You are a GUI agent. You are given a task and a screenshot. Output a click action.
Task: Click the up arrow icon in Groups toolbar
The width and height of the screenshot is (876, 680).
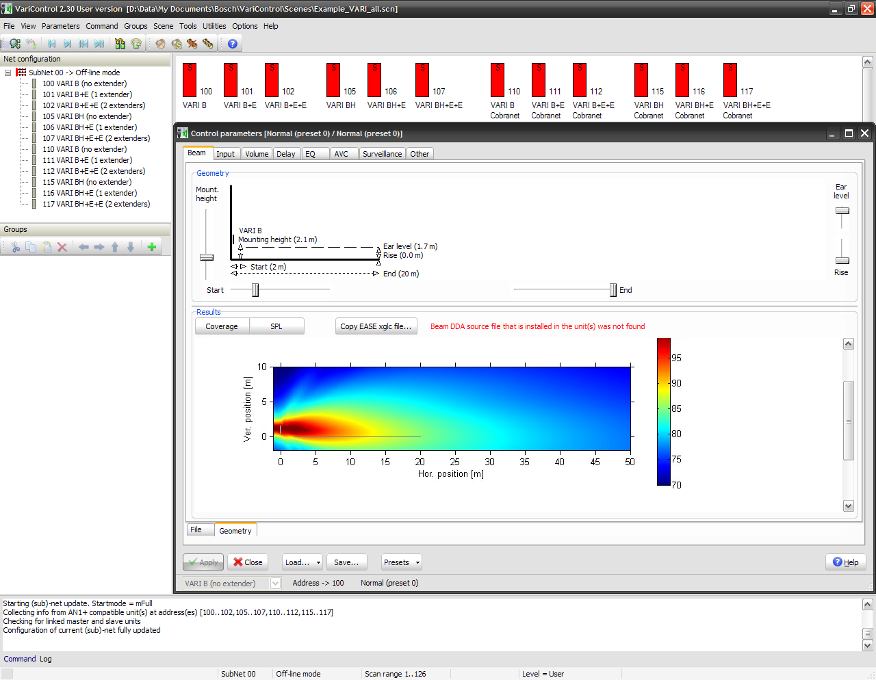(115, 247)
